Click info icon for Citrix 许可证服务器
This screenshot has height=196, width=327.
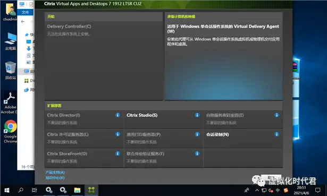(x=118, y=134)
